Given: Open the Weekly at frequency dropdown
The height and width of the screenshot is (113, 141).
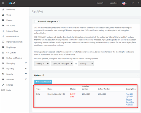Looking at the screenshot, I should pos(42,64).
